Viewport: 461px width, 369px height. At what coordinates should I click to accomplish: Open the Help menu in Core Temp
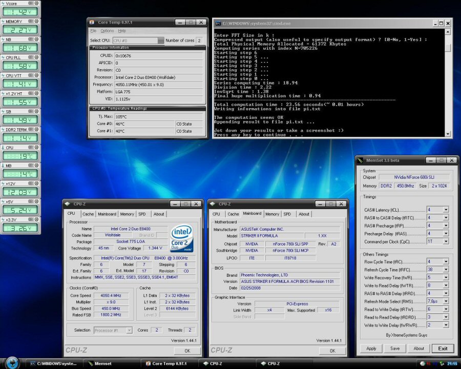pos(122,31)
